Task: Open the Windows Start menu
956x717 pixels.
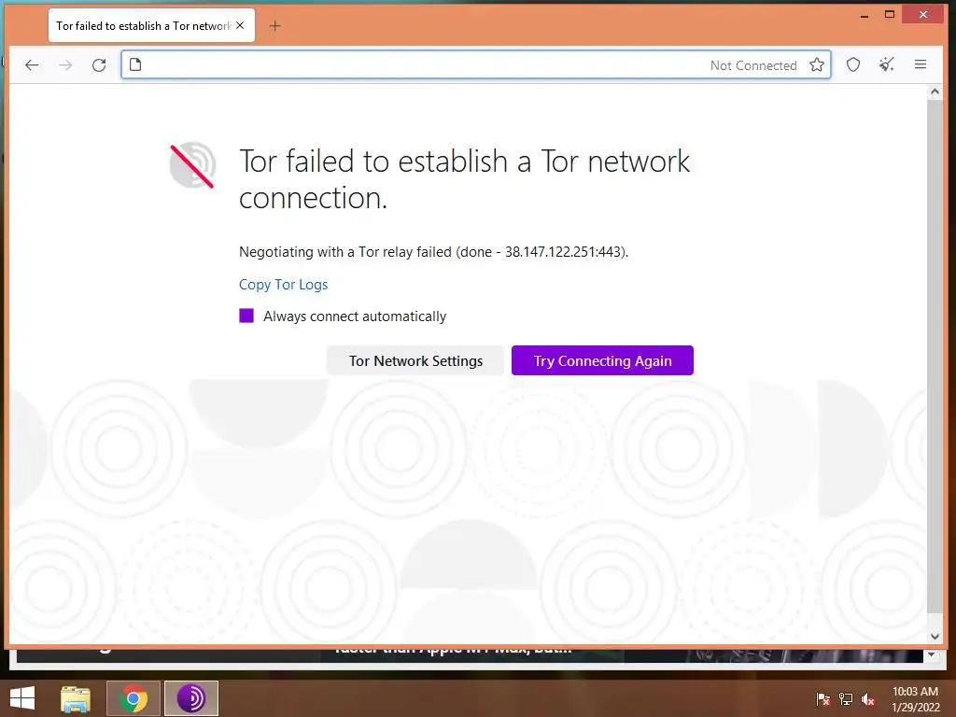Action: [22, 698]
